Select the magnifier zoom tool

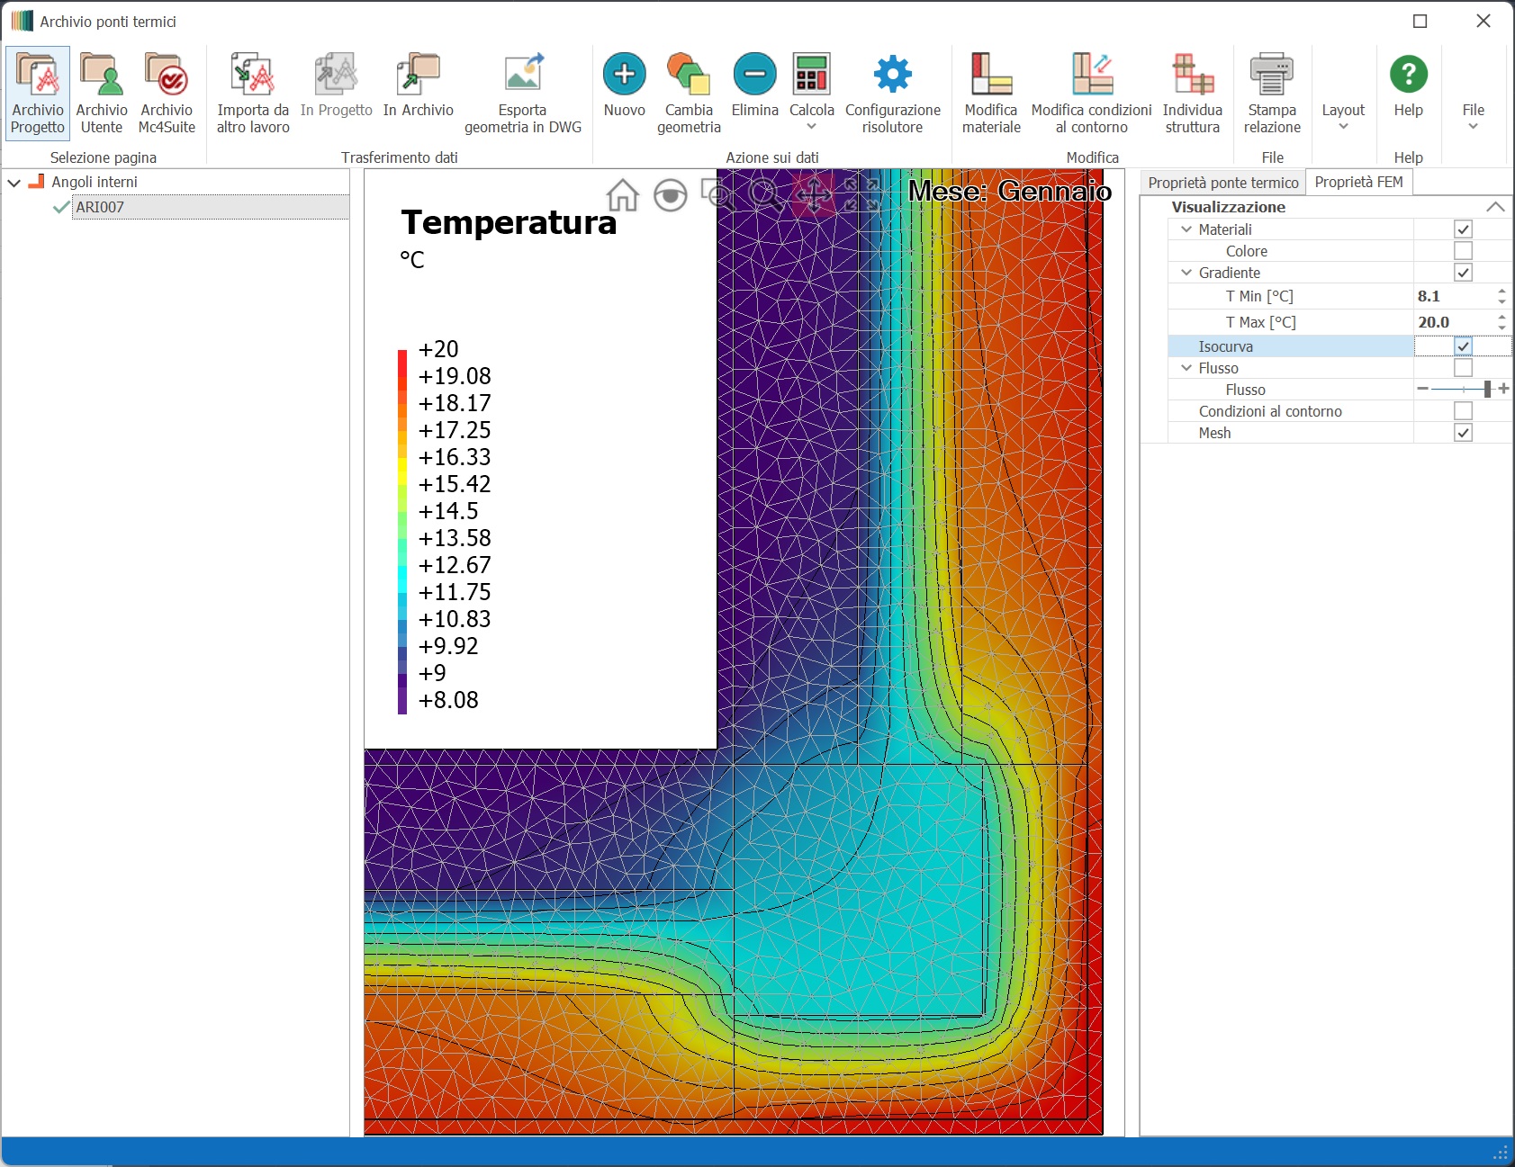coord(766,194)
